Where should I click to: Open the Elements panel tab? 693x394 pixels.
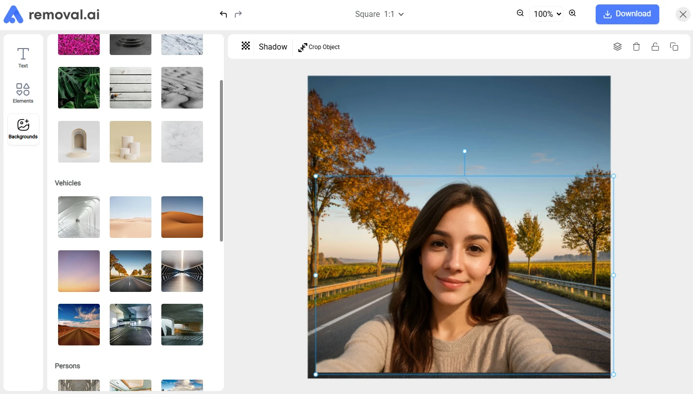pos(23,93)
